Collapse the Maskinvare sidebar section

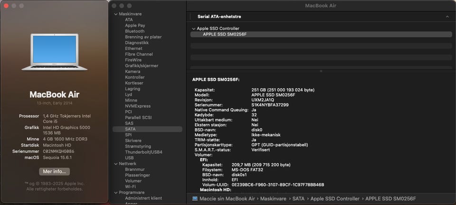[115, 14]
